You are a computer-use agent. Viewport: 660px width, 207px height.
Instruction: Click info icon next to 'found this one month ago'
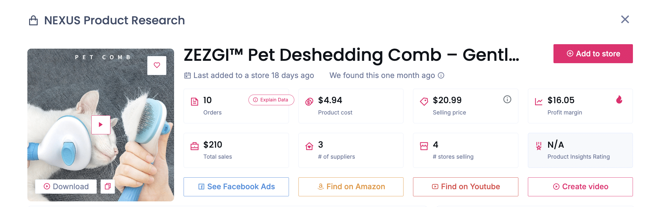coord(441,76)
